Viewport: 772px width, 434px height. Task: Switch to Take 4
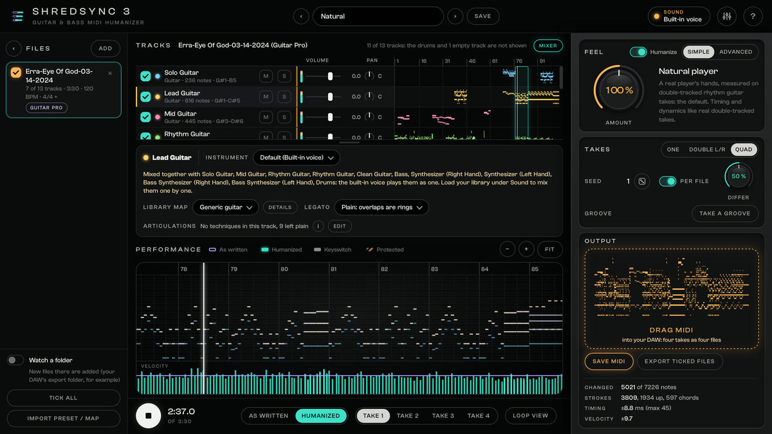pyautogui.click(x=478, y=415)
